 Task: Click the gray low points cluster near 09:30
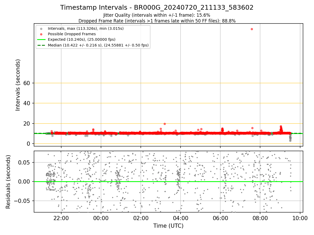(290, 137)
